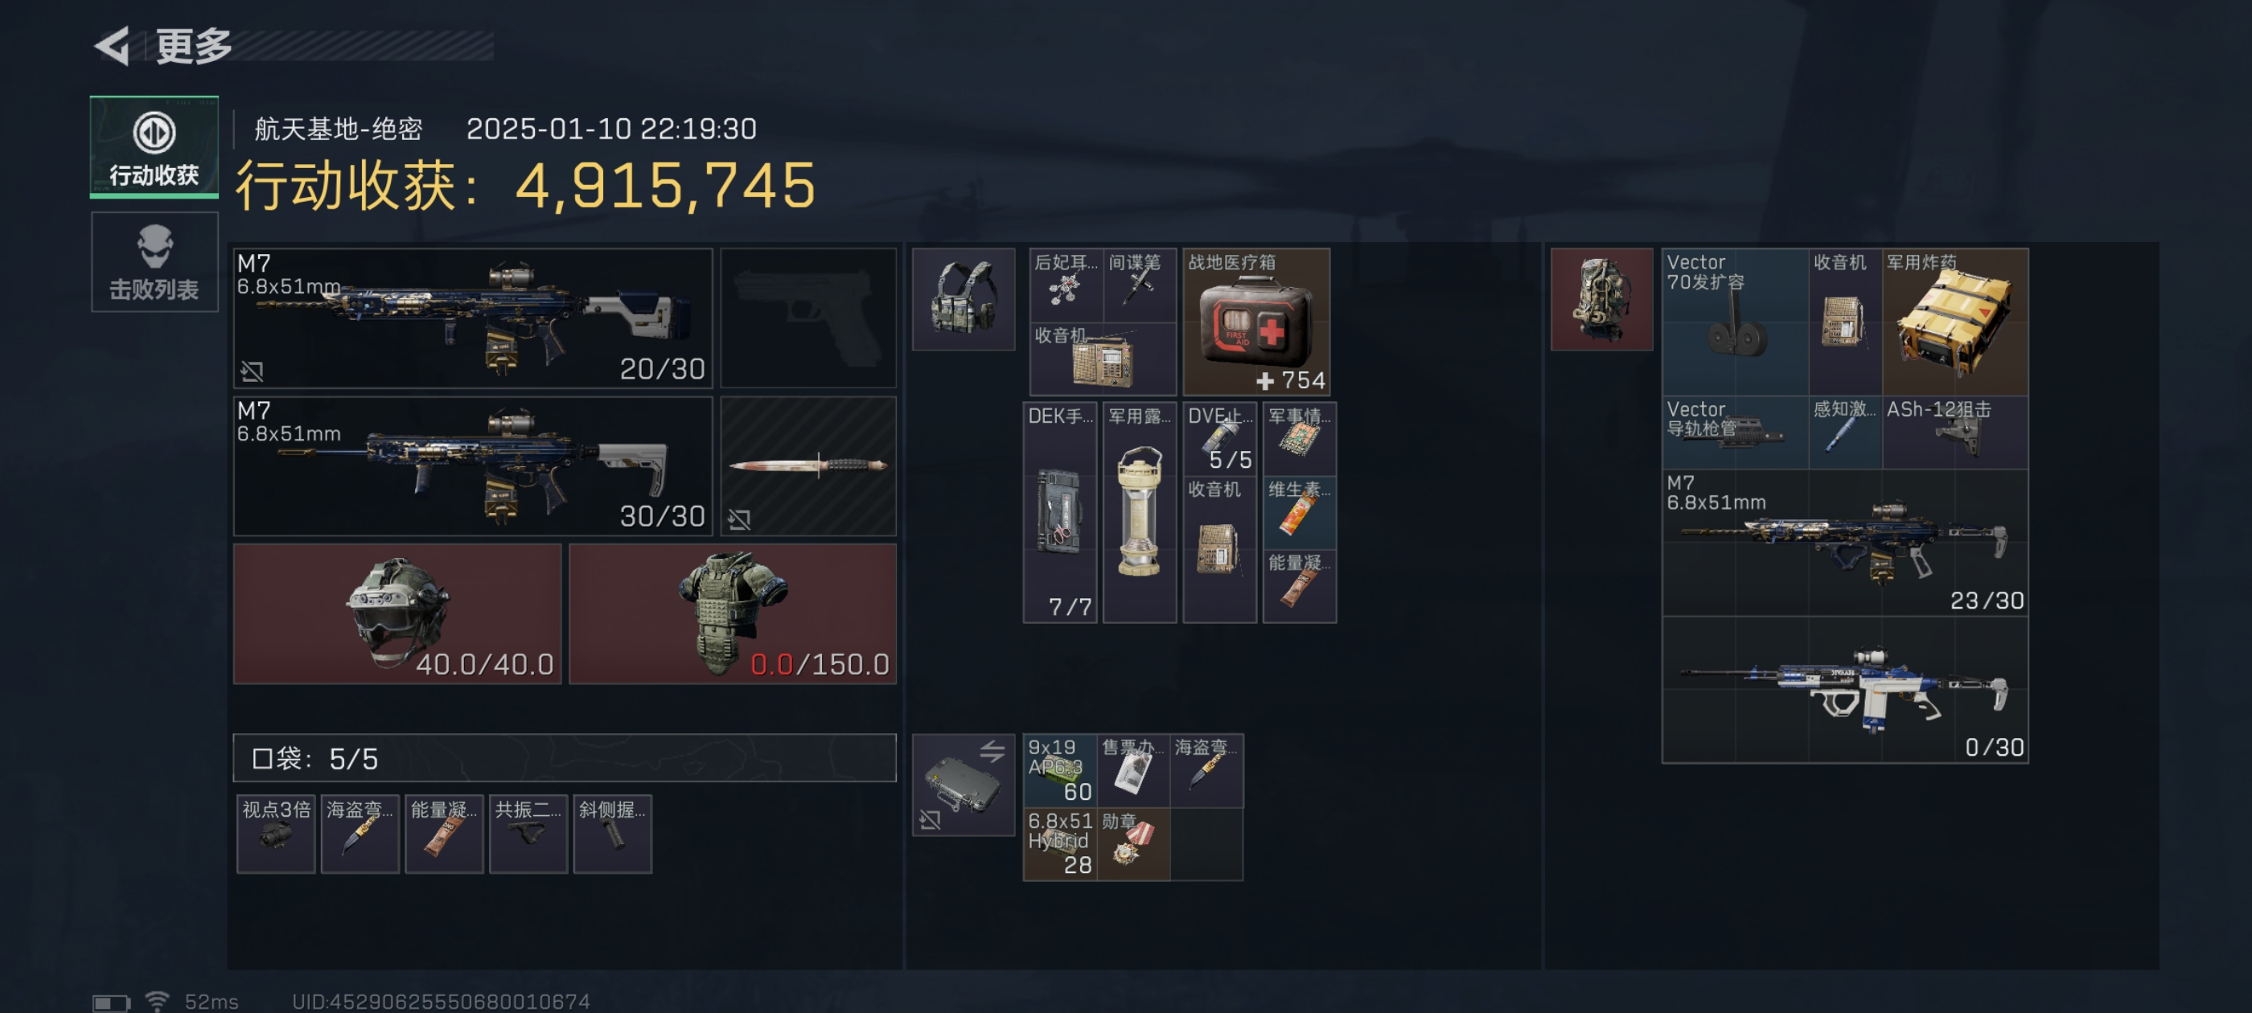Click the 军用露营灯 lantern item
The width and height of the screenshot is (2252, 1013).
(1139, 512)
